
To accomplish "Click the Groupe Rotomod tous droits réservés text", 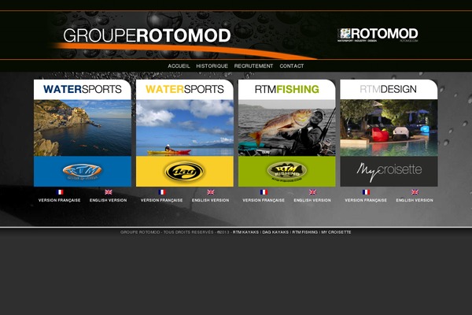I will [167, 232].
